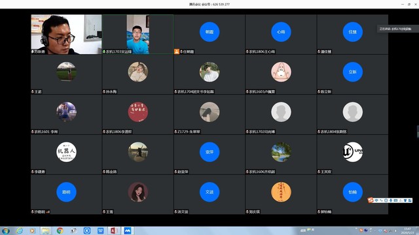Click the Unreal Engine logo avatar
419x235 pixels.
point(352,152)
